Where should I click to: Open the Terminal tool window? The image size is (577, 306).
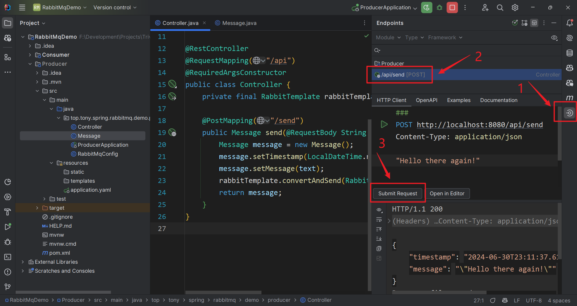[8, 257]
